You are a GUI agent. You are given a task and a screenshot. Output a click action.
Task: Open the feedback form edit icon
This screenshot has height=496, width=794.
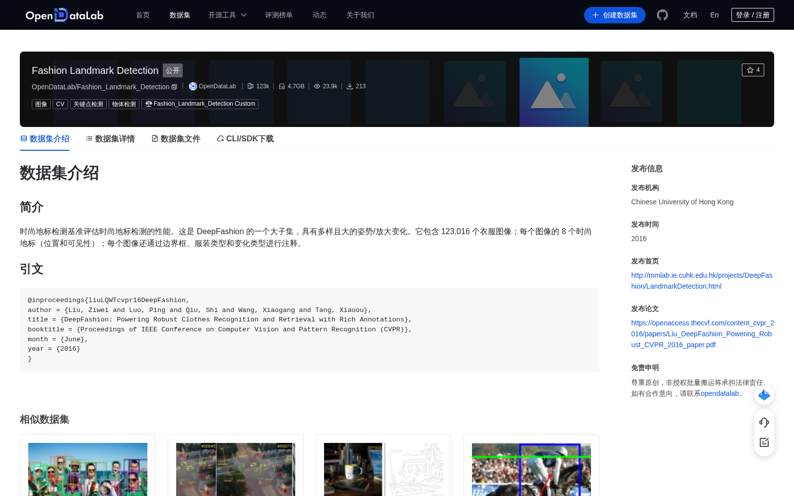(764, 442)
